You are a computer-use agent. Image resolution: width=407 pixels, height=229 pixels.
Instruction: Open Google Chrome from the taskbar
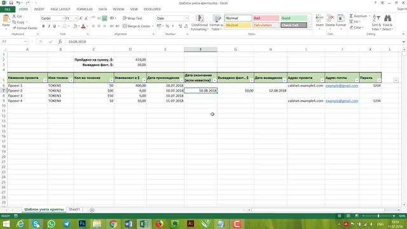[113, 223]
